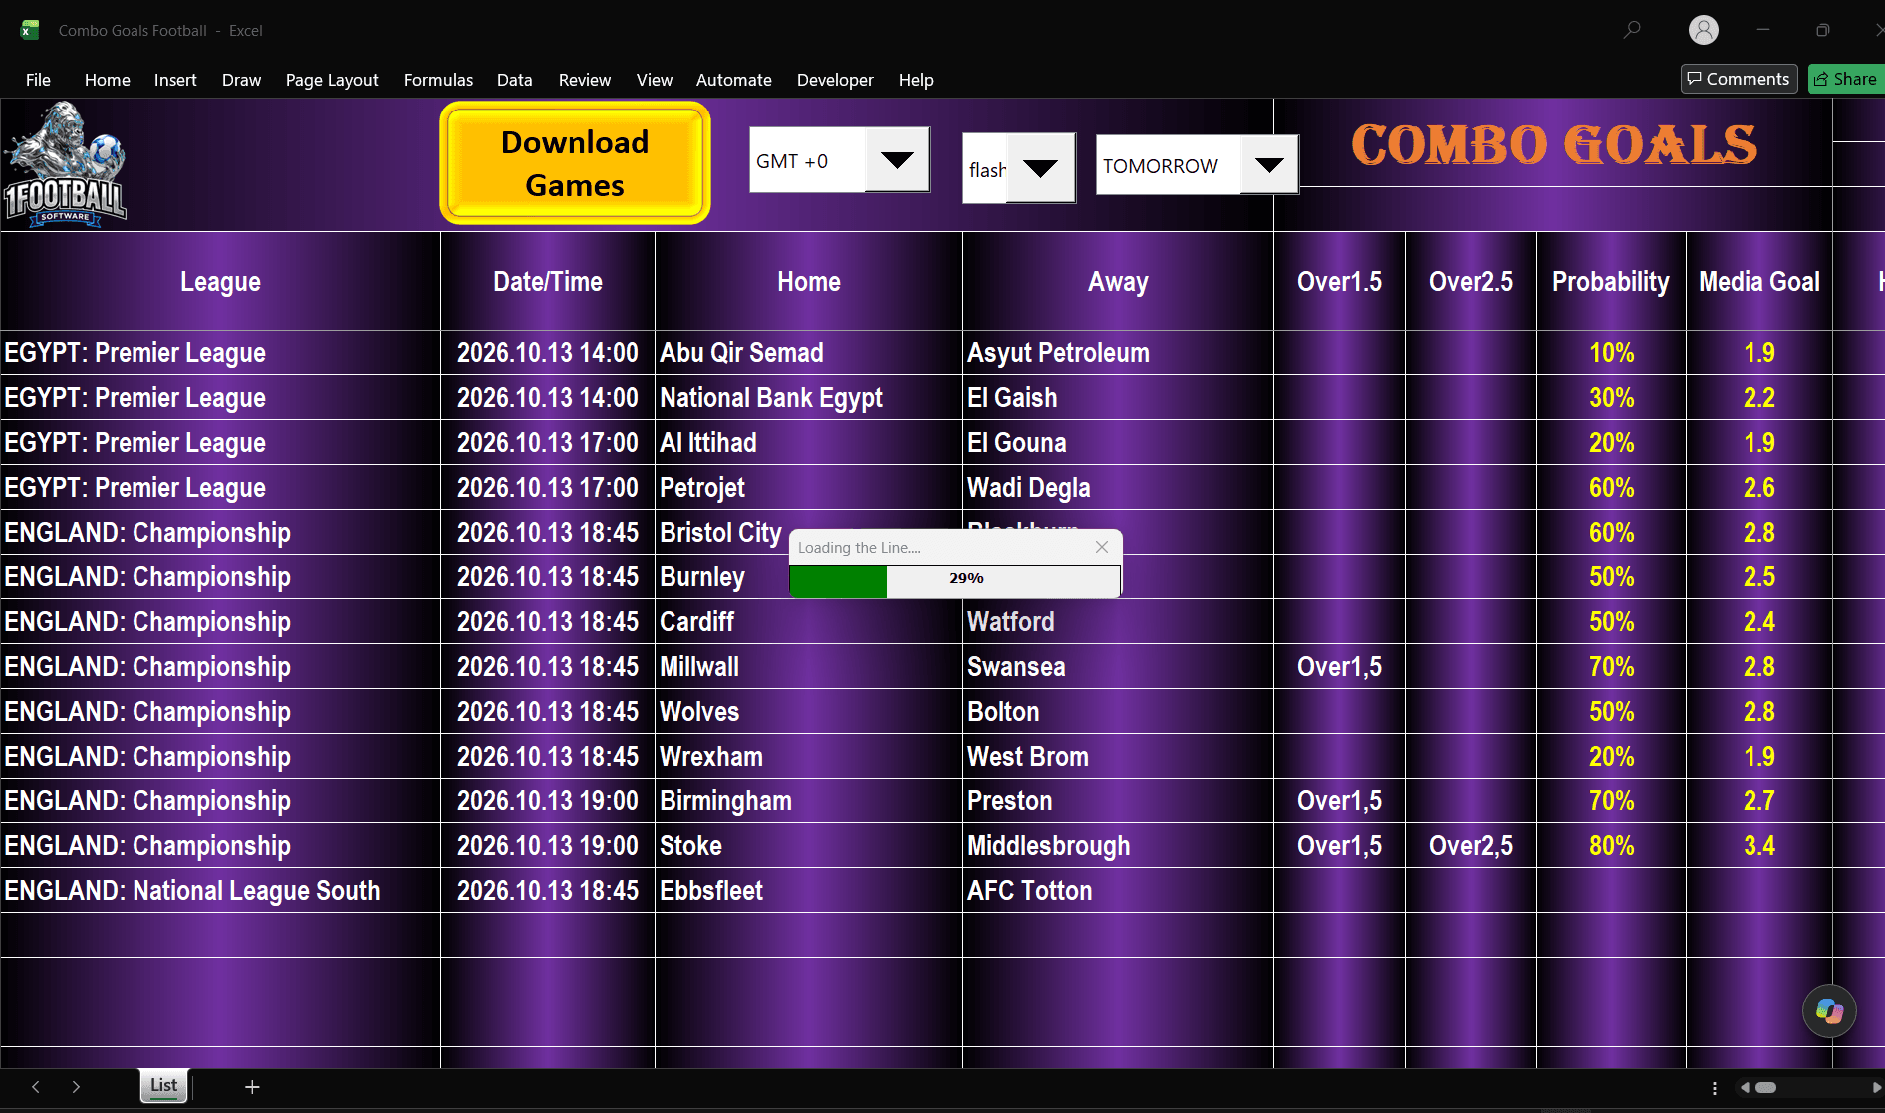Viewport: 1885px width, 1113px height.
Task: Open the Review tab
Action: point(585,80)
